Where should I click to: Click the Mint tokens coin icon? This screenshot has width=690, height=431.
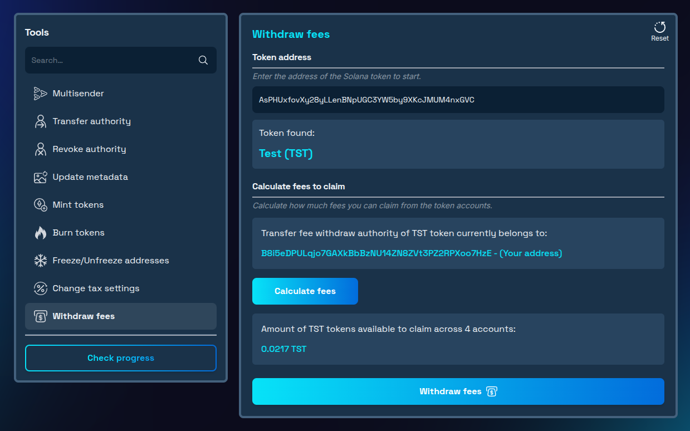tap(40, 205)
